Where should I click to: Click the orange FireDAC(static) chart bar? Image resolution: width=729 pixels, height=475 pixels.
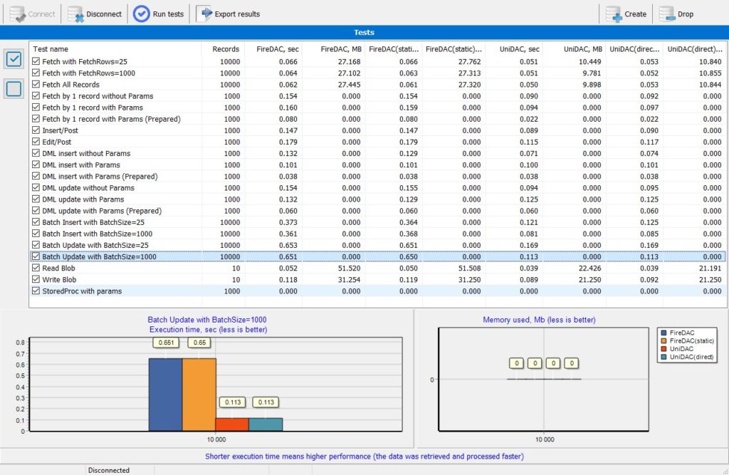point(199,395)
